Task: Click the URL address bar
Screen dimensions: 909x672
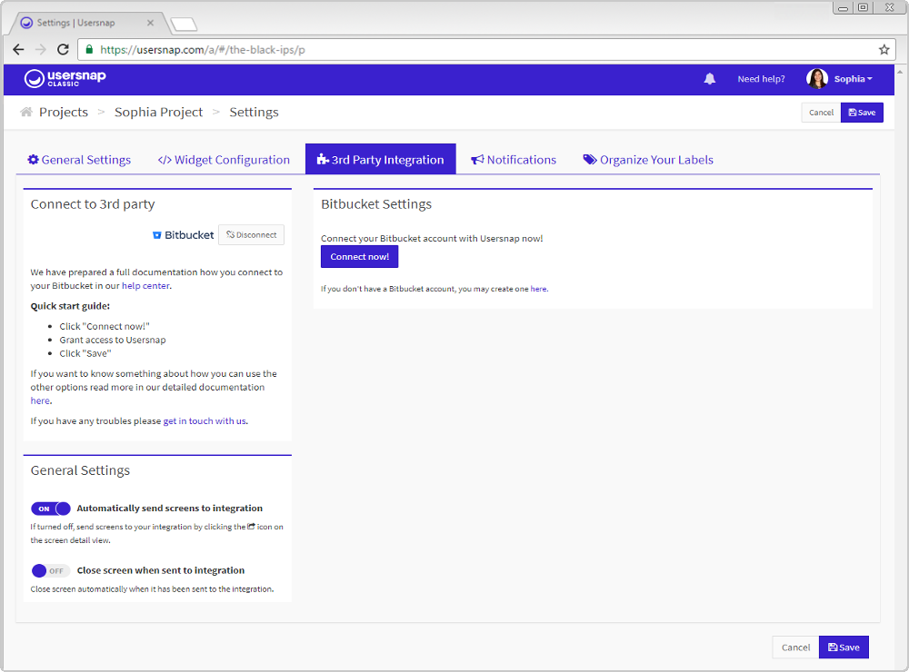Action: [487, 49]
